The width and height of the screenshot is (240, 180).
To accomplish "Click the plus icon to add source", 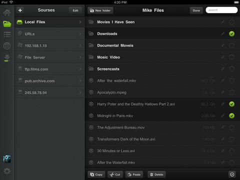I will coord(20,10).
